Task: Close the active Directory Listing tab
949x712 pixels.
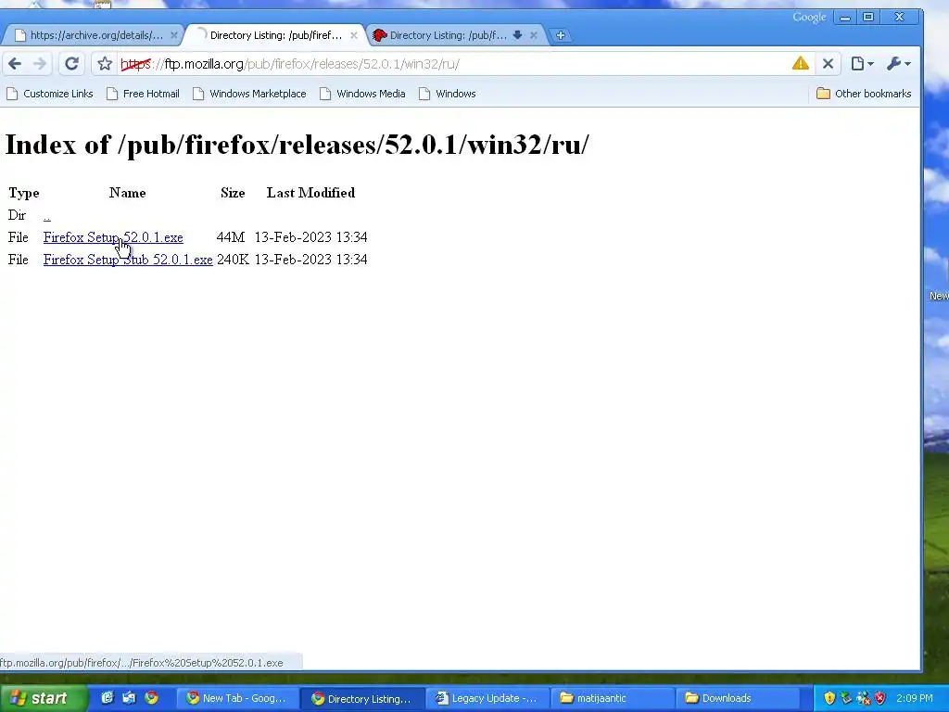Action: [x=354, y=35]
